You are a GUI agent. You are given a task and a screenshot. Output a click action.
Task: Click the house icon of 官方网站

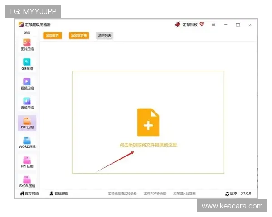point(22,193)
